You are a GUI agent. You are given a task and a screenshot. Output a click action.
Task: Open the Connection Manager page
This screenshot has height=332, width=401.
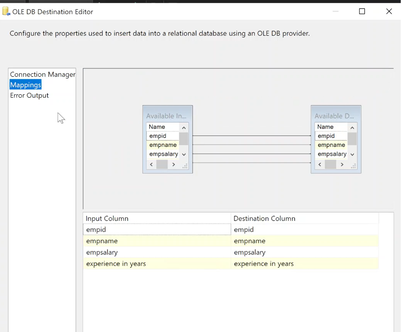(x=42, y=74)
